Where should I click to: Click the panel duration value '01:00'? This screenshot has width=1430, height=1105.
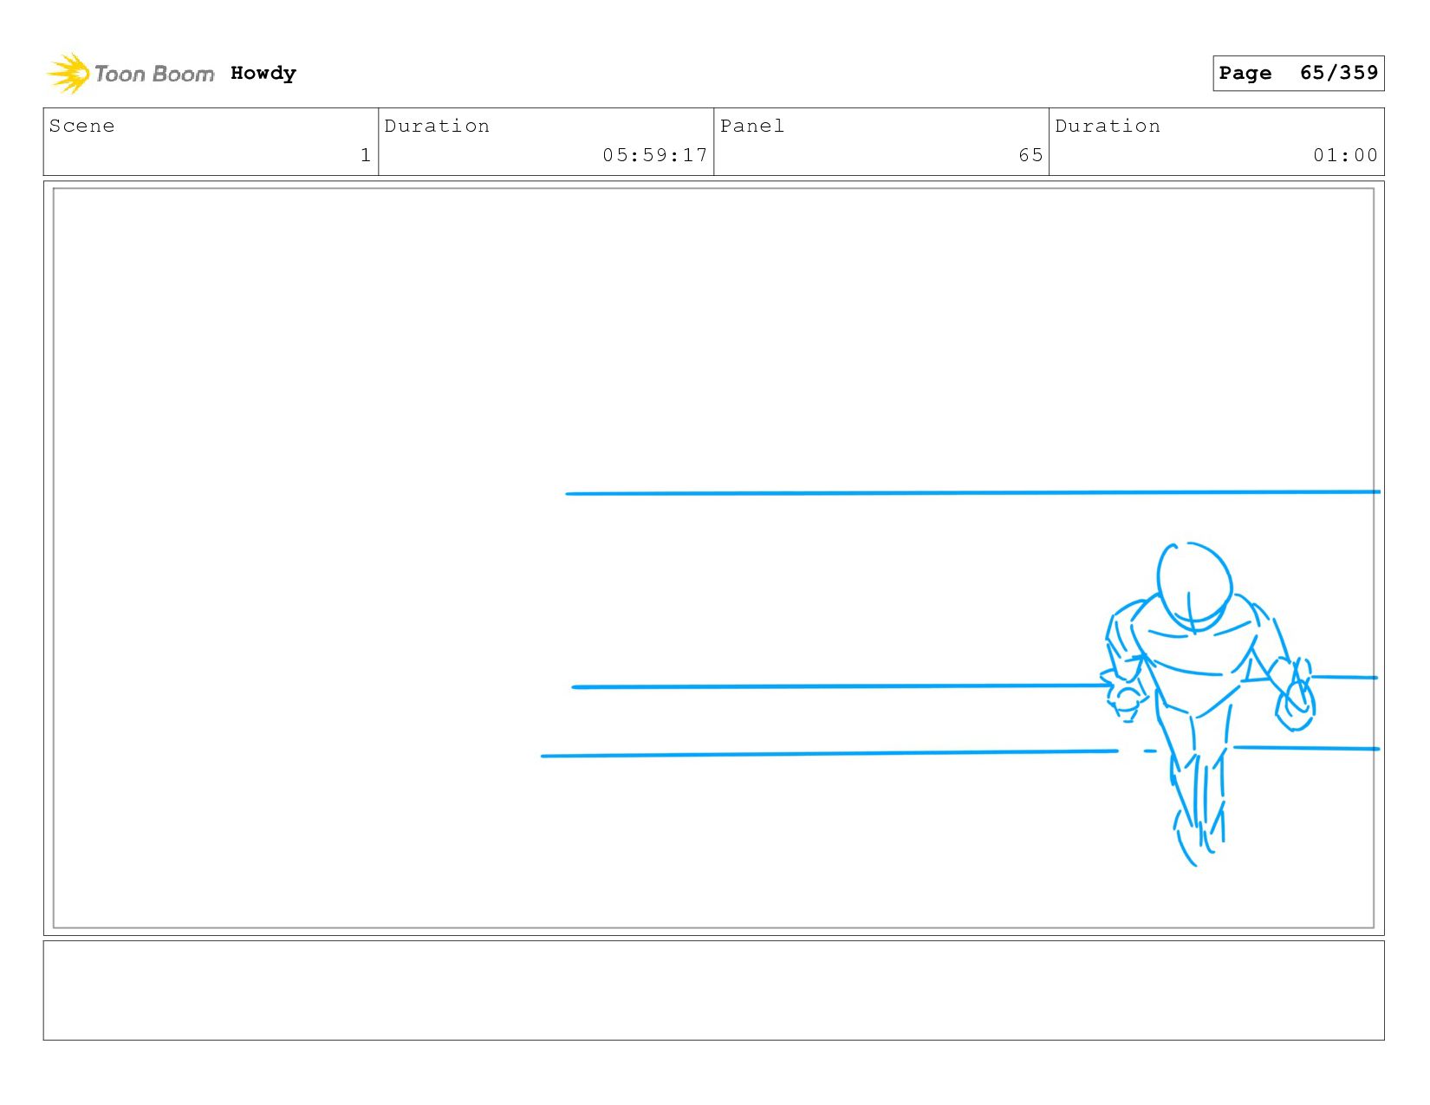click(x=1345, y=155)
